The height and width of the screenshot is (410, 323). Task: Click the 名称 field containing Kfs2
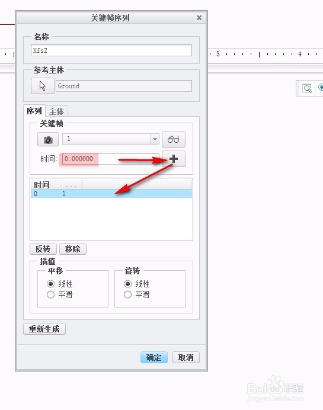click(x=111, y=50)
